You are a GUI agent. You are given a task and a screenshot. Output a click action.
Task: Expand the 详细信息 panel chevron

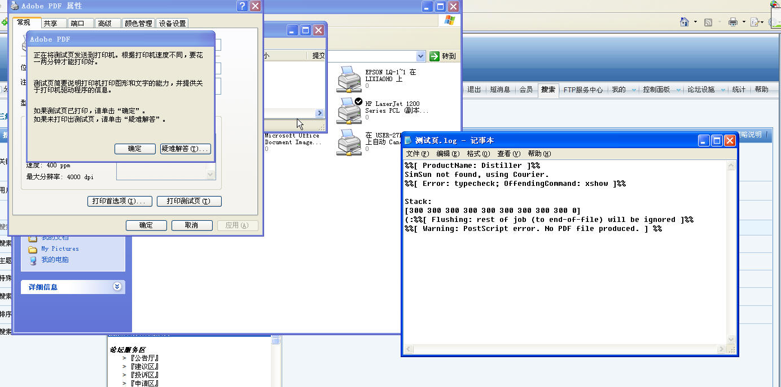(117, 286)
